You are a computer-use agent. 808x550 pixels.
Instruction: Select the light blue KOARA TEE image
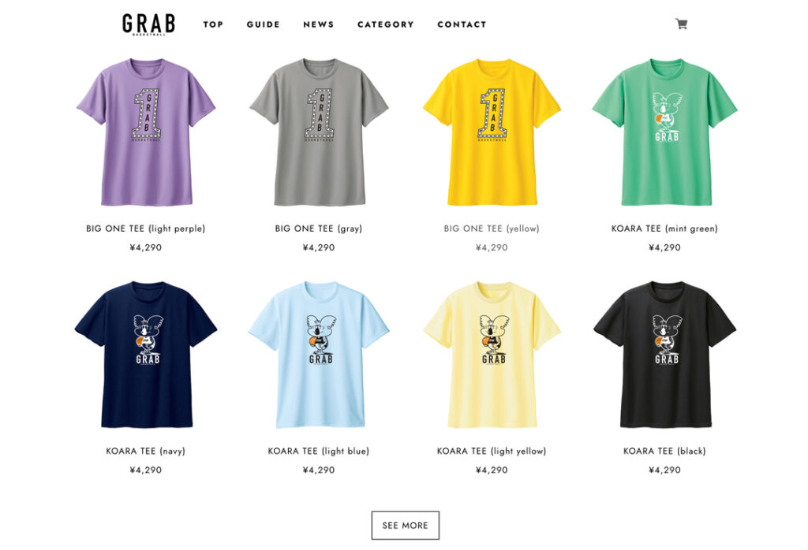click(x=319, y=355)
